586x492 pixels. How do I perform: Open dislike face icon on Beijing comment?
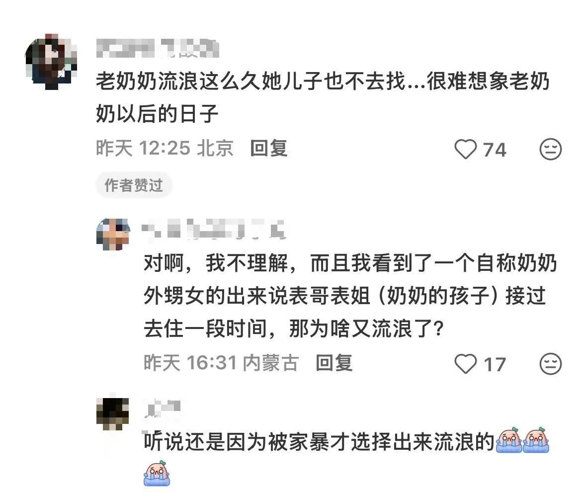point(551,149)
